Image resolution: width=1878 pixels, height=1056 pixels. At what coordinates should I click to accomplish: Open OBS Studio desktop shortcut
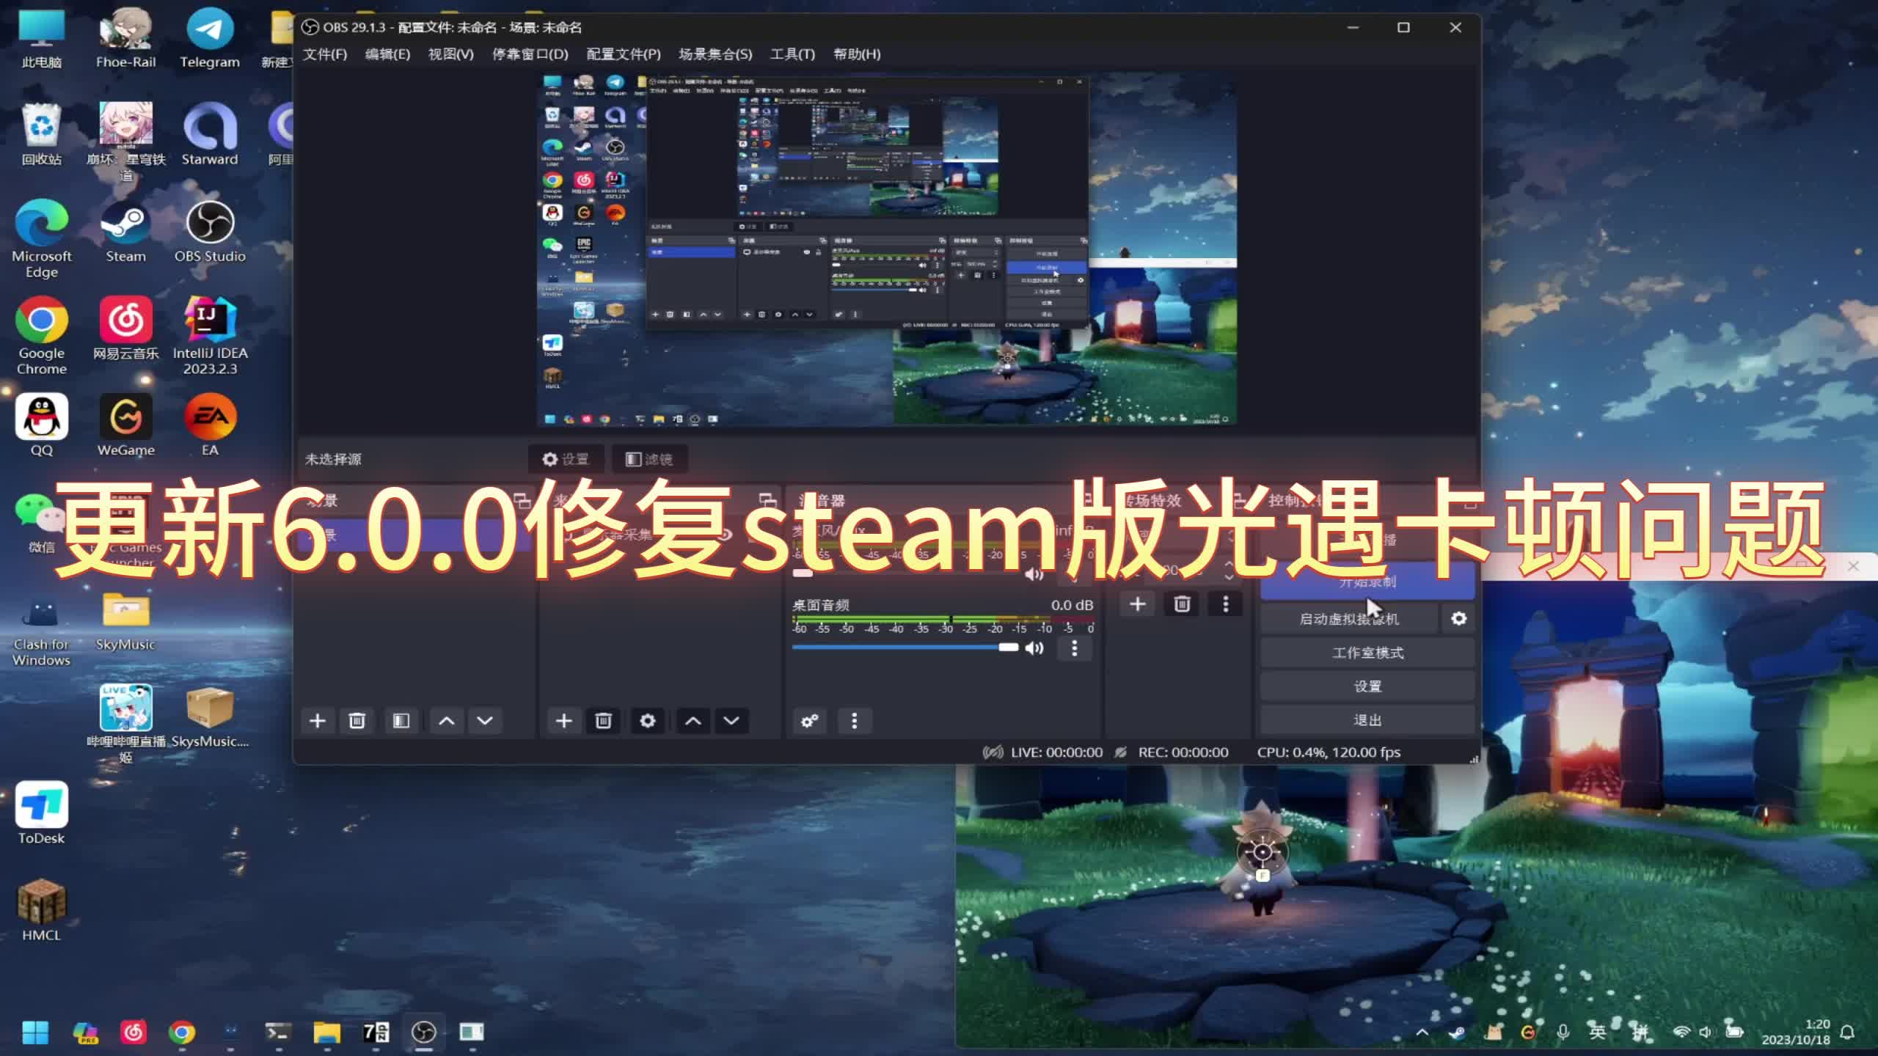pos(210,232)
